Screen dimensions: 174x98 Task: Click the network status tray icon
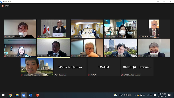(148, 95)
